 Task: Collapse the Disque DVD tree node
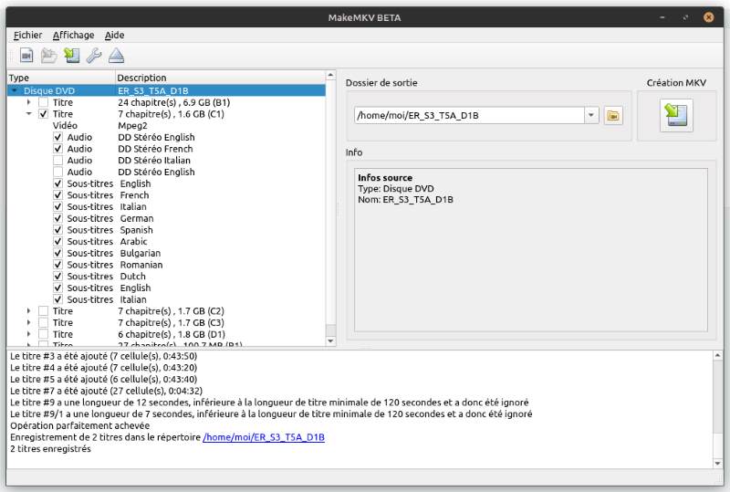tap(15, 91)
